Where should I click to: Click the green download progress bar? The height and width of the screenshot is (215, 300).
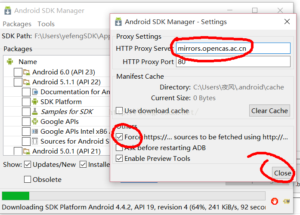pyautogui.click(x=15, y=196)
